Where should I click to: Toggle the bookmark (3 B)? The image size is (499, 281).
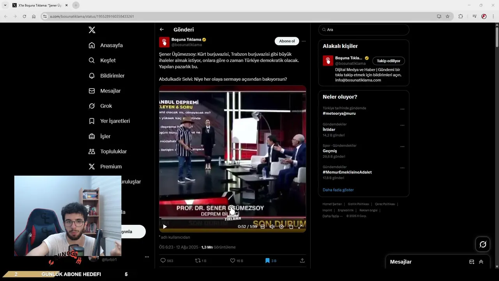click(x=271, y=261)
